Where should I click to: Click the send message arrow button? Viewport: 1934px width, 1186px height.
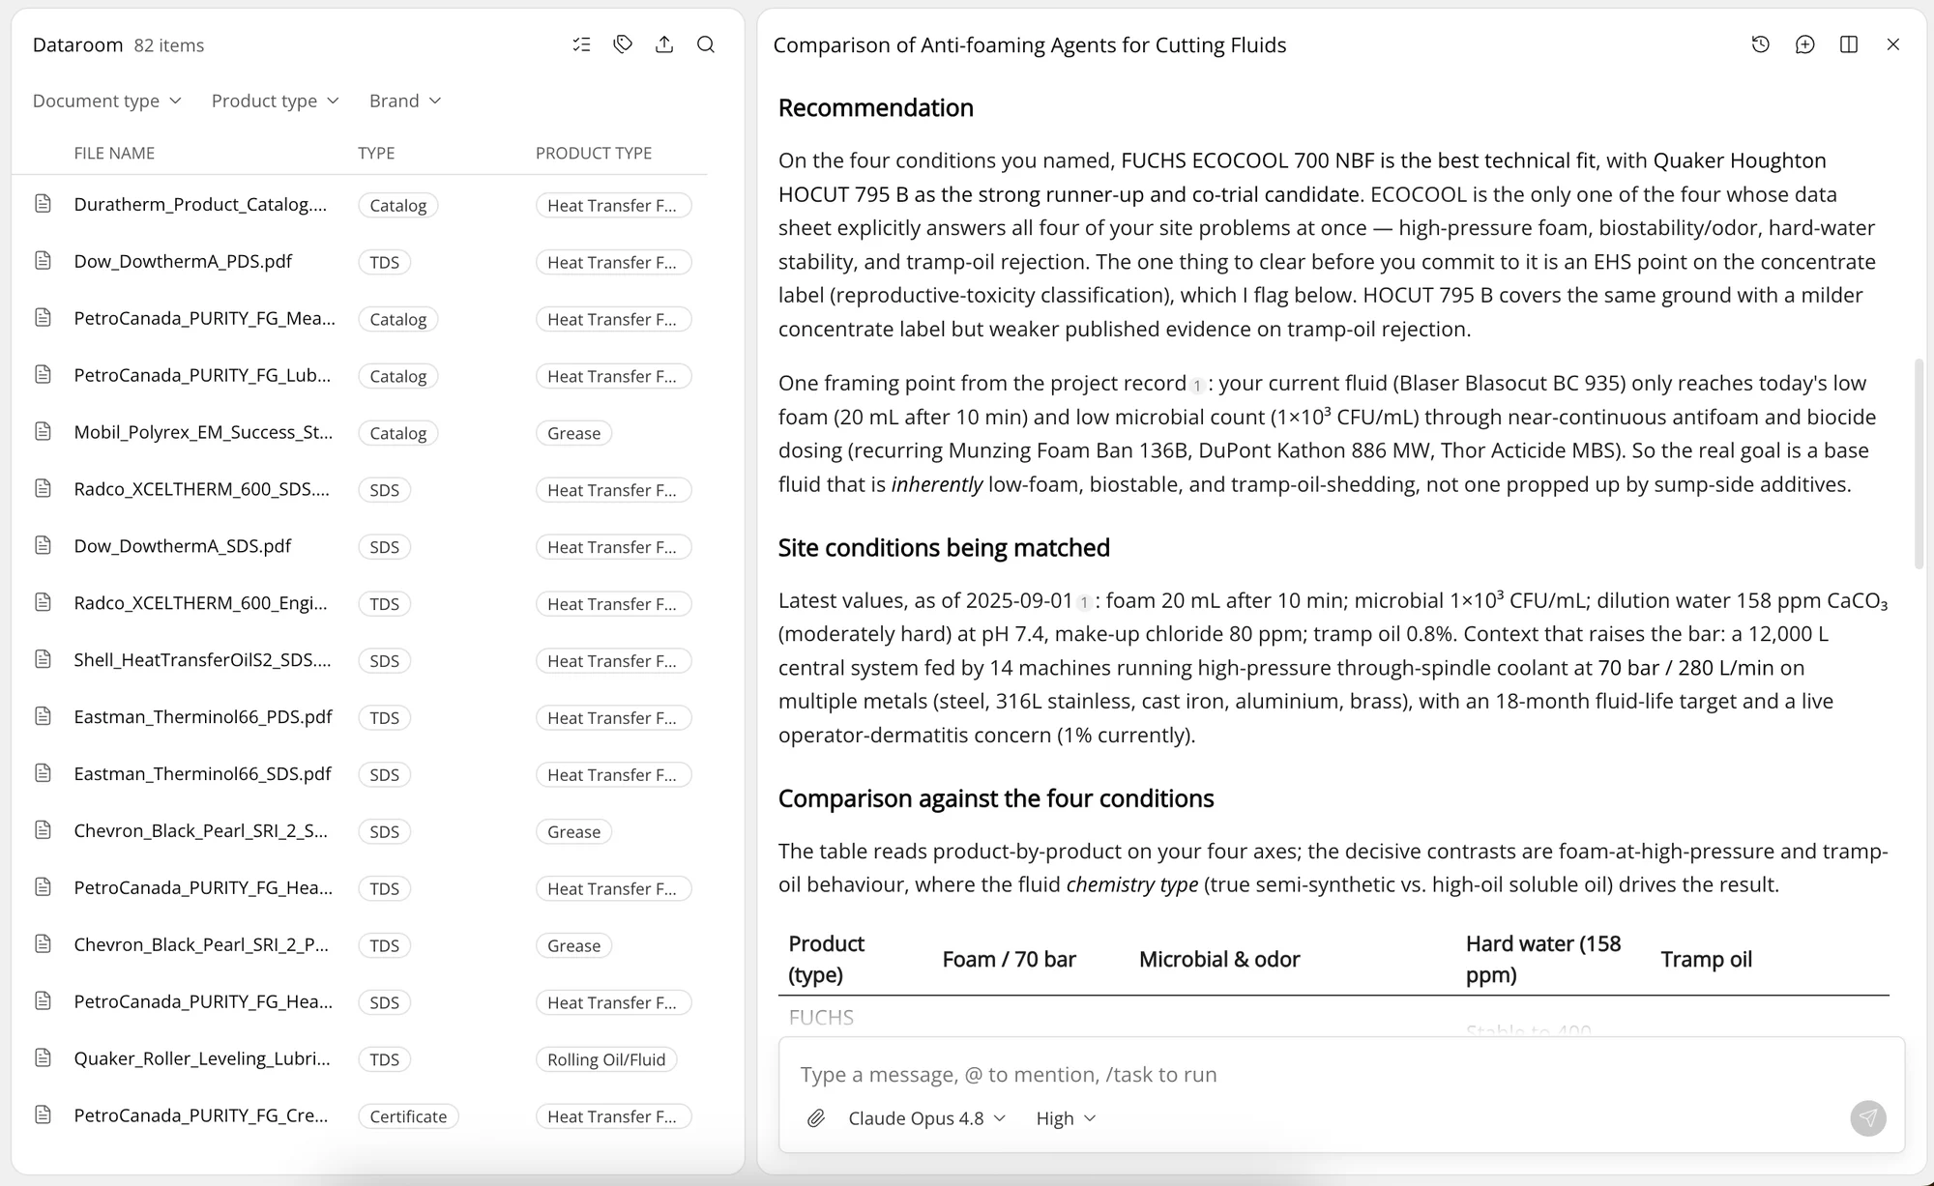[x=1868, y=1118]
